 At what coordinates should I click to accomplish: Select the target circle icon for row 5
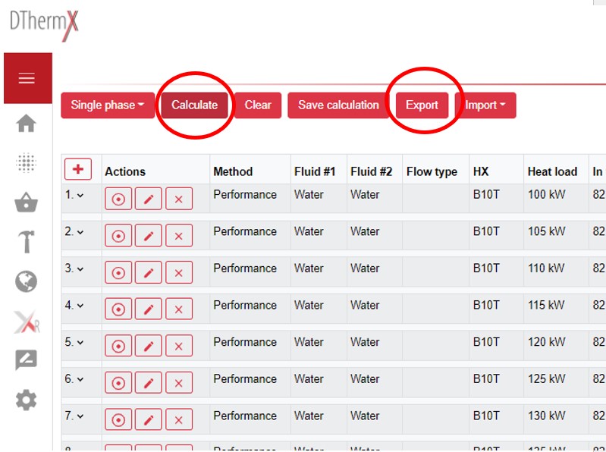[x=118, y=346]
